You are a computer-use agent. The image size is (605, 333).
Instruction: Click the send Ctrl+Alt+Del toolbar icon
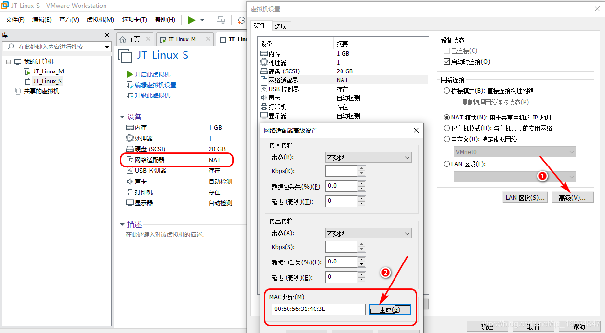(221, 20)
